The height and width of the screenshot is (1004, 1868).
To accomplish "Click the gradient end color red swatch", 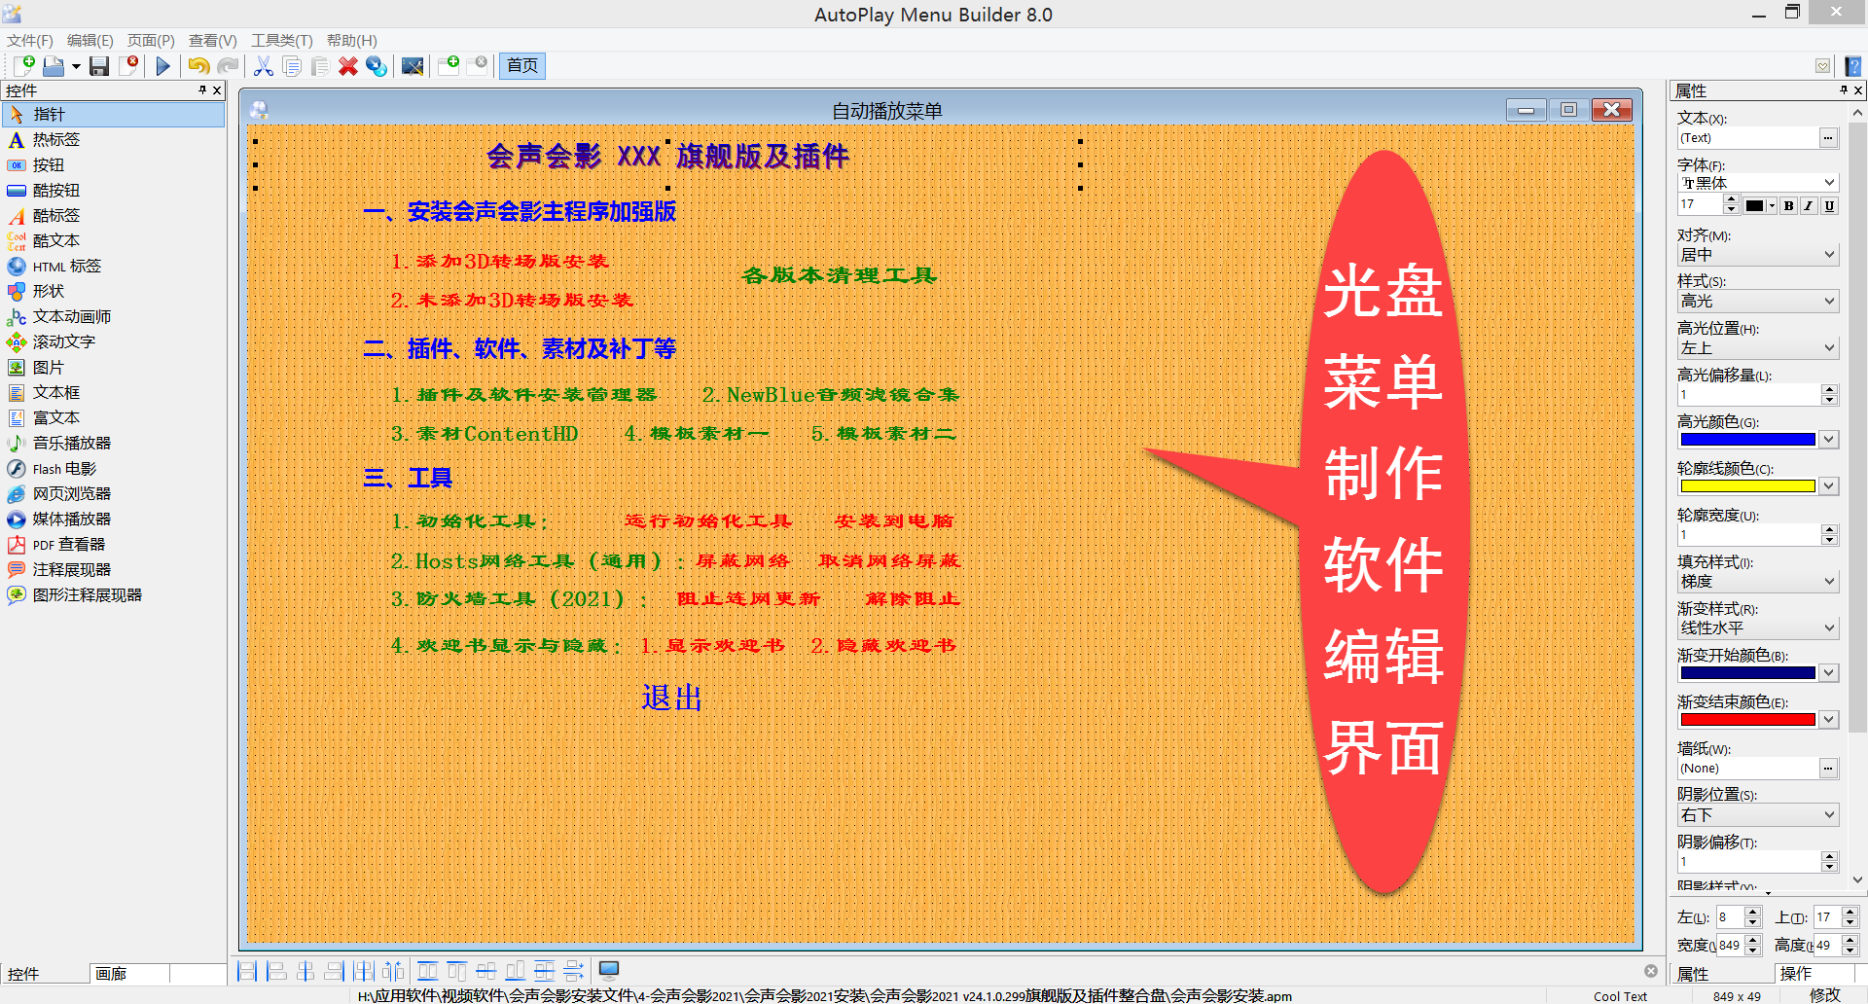I will coord(1747,720).
